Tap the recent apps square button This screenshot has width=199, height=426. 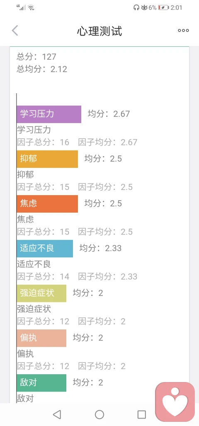coord(142,414)
